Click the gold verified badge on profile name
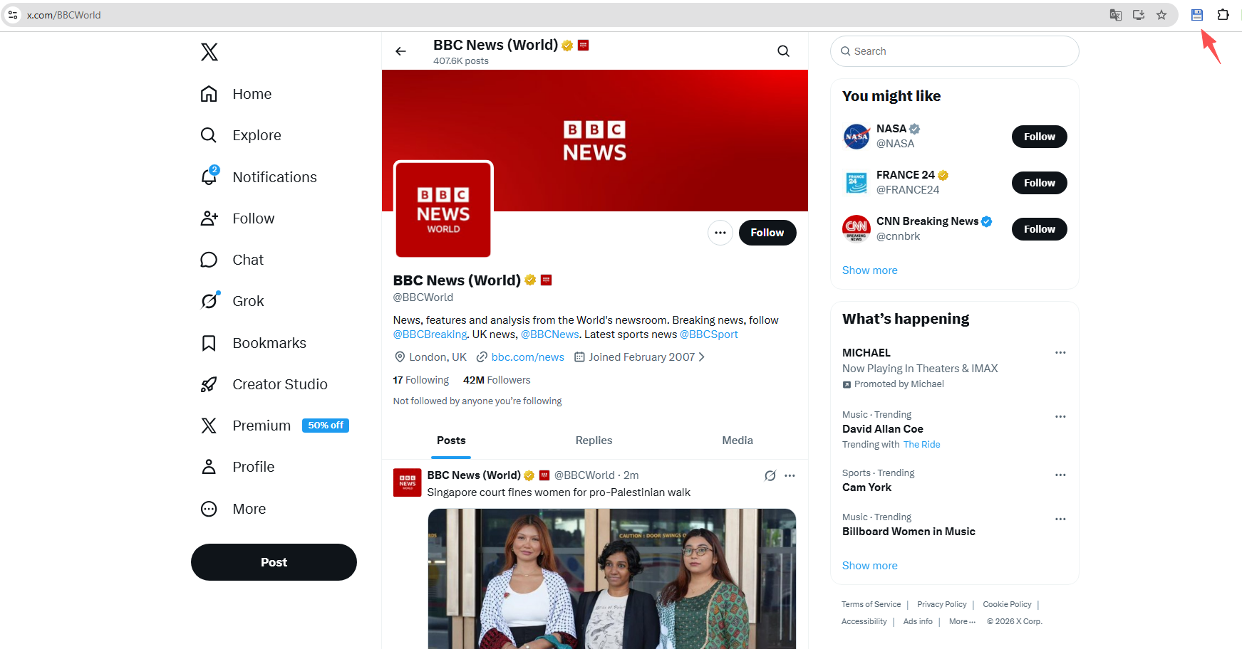This screenshot has height=649, width=1242. coord(530,280)
